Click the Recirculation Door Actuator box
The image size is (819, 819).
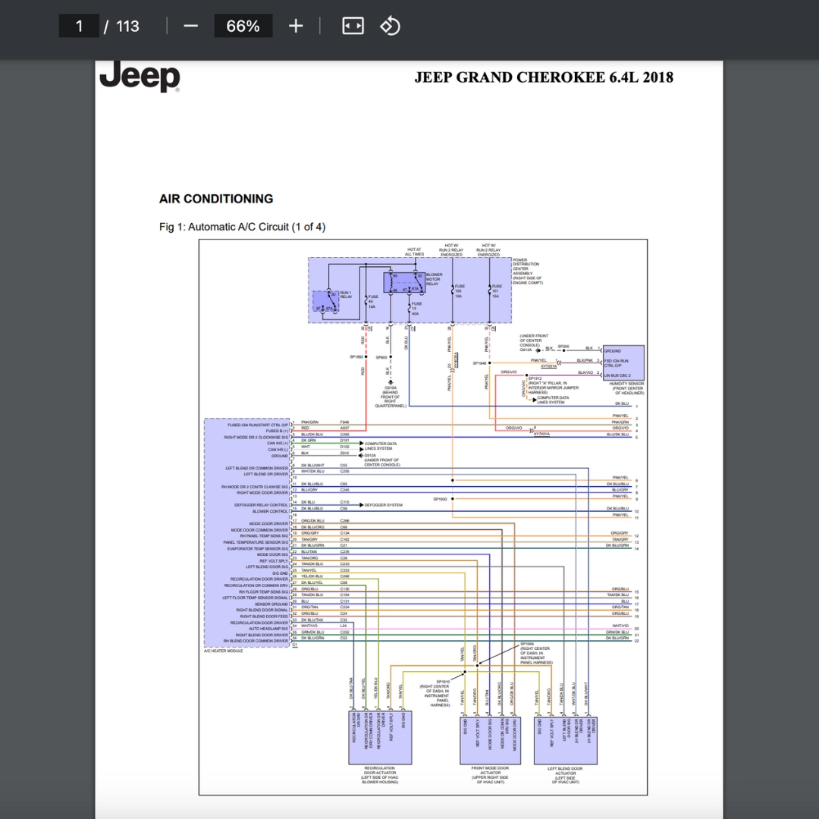click(x=380, y=737)
